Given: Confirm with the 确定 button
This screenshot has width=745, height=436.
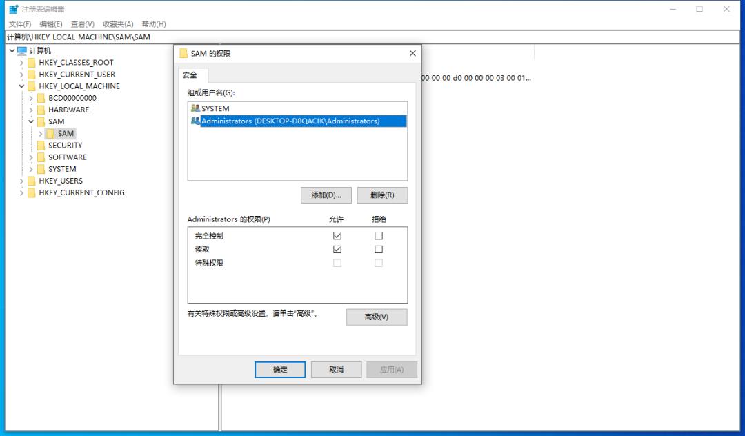Looking at the screenshot, I should tap(280, 370).
